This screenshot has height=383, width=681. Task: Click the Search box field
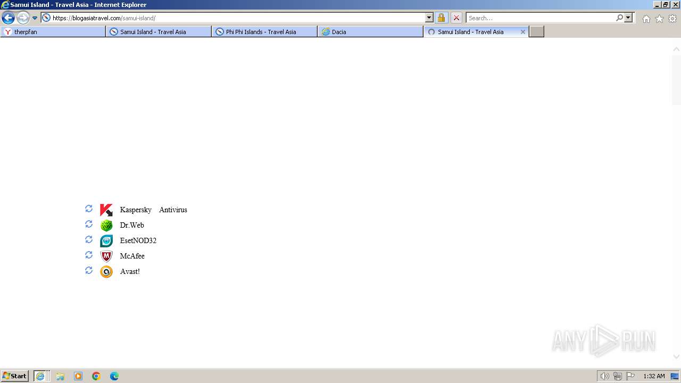541,18
